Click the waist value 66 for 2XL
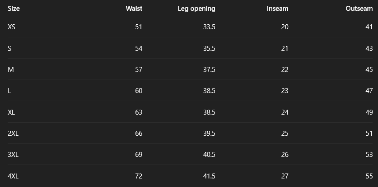Viewport: 378px width, 187px height. tap(138, 134)
